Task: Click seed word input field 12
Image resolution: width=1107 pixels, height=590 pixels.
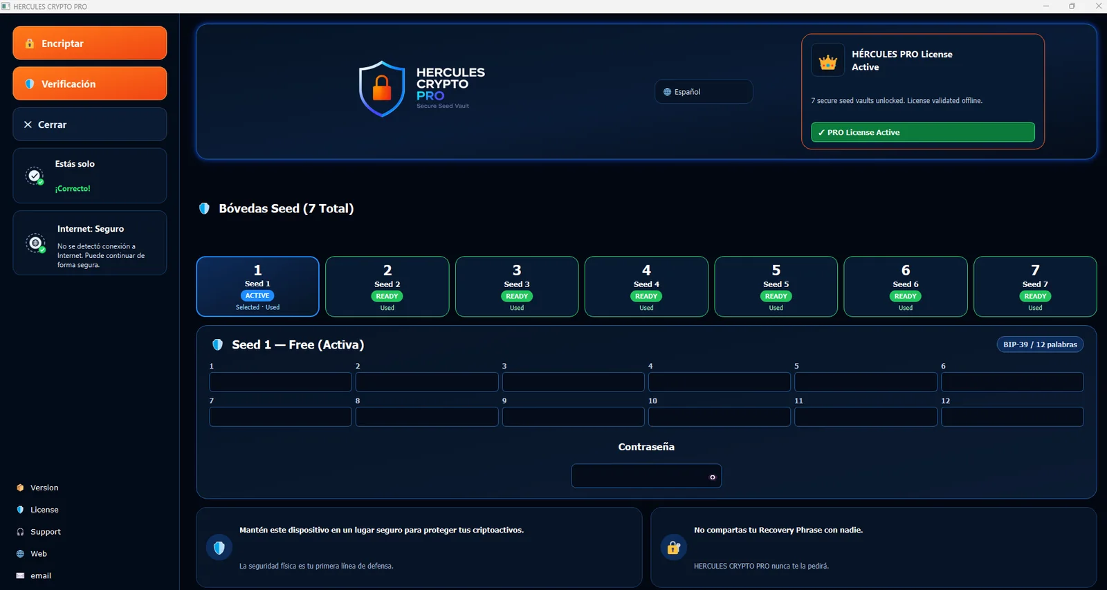Action: 1012,416
